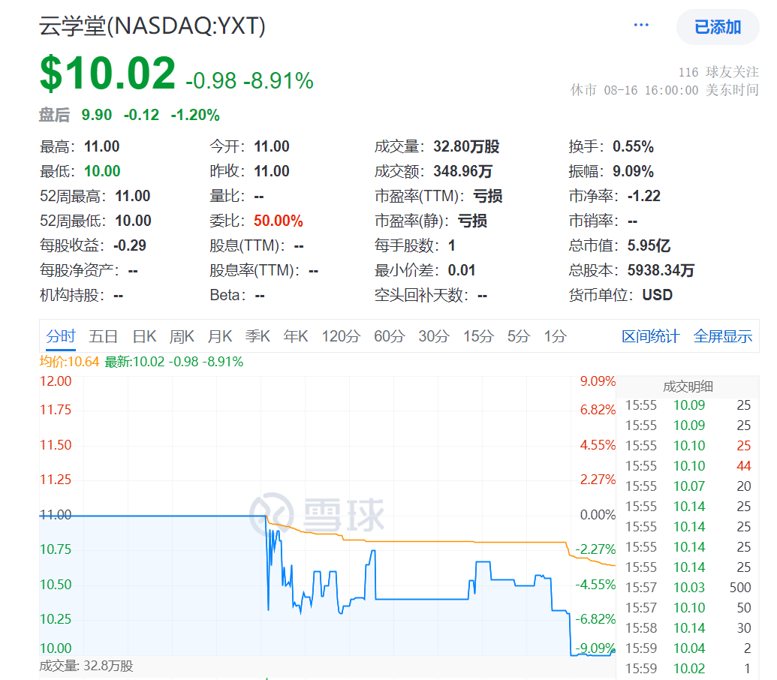Viewport: 777px width, 680px height.
Task: Click the 总市值 value 5.95亿
Action: point(649,245)
